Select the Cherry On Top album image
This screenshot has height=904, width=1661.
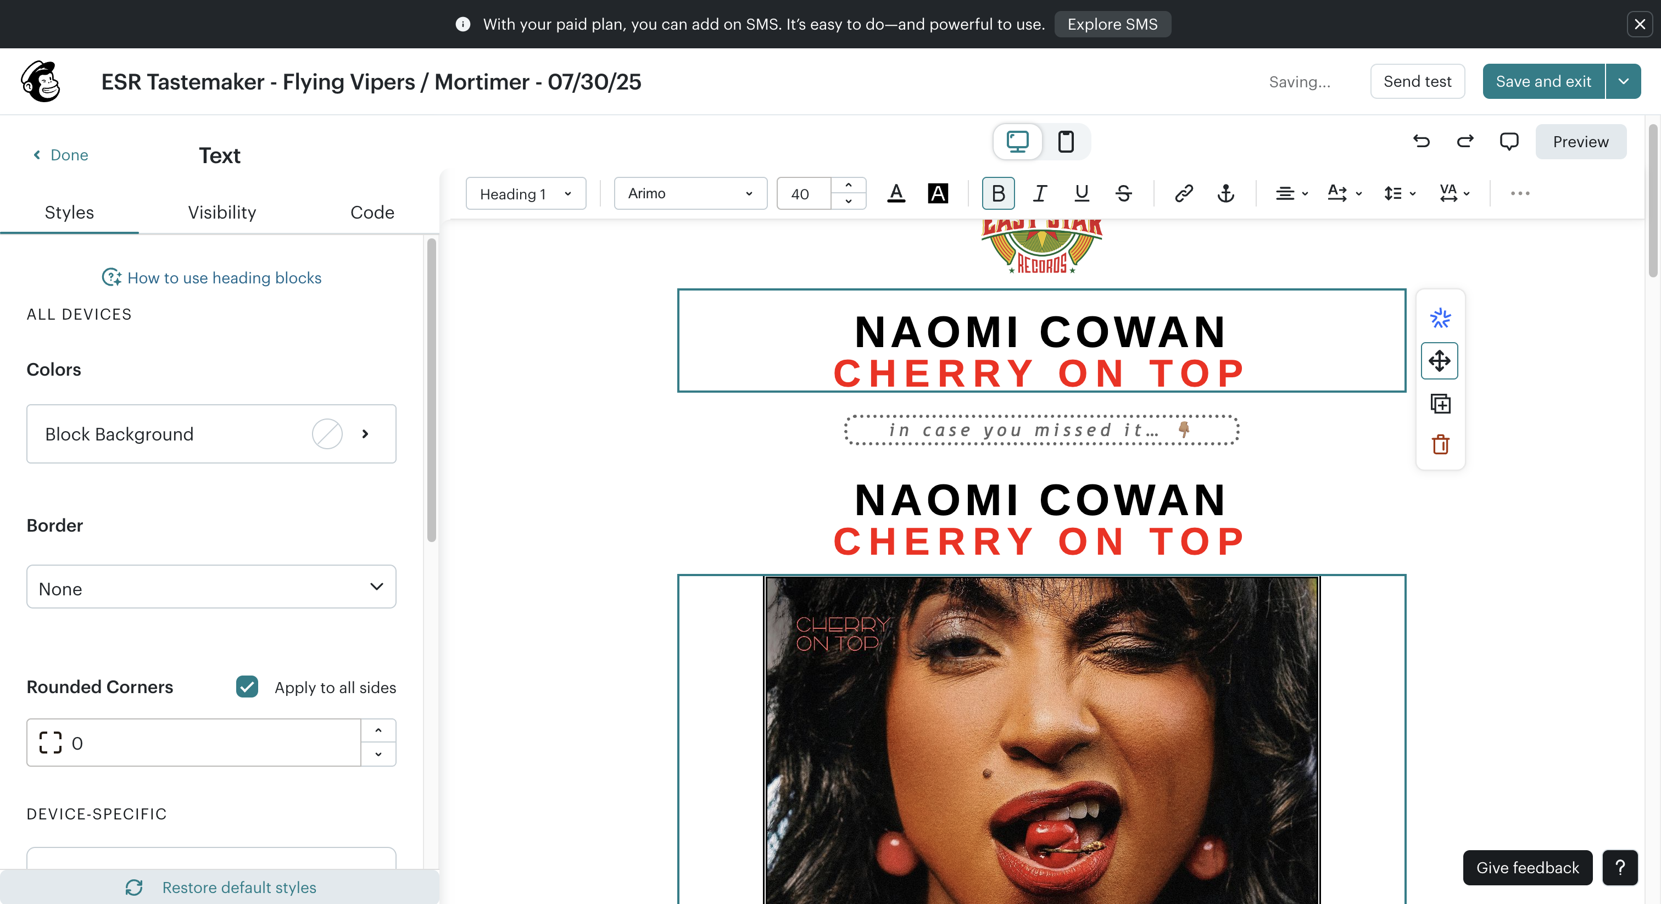1041,740
